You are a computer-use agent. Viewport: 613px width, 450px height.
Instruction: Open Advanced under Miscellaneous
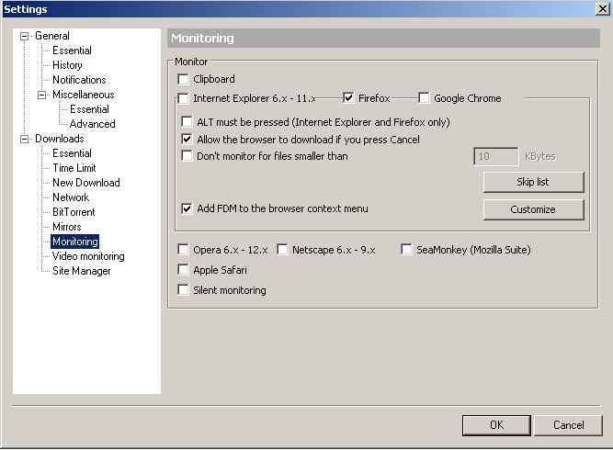click(x=92, y=124)
